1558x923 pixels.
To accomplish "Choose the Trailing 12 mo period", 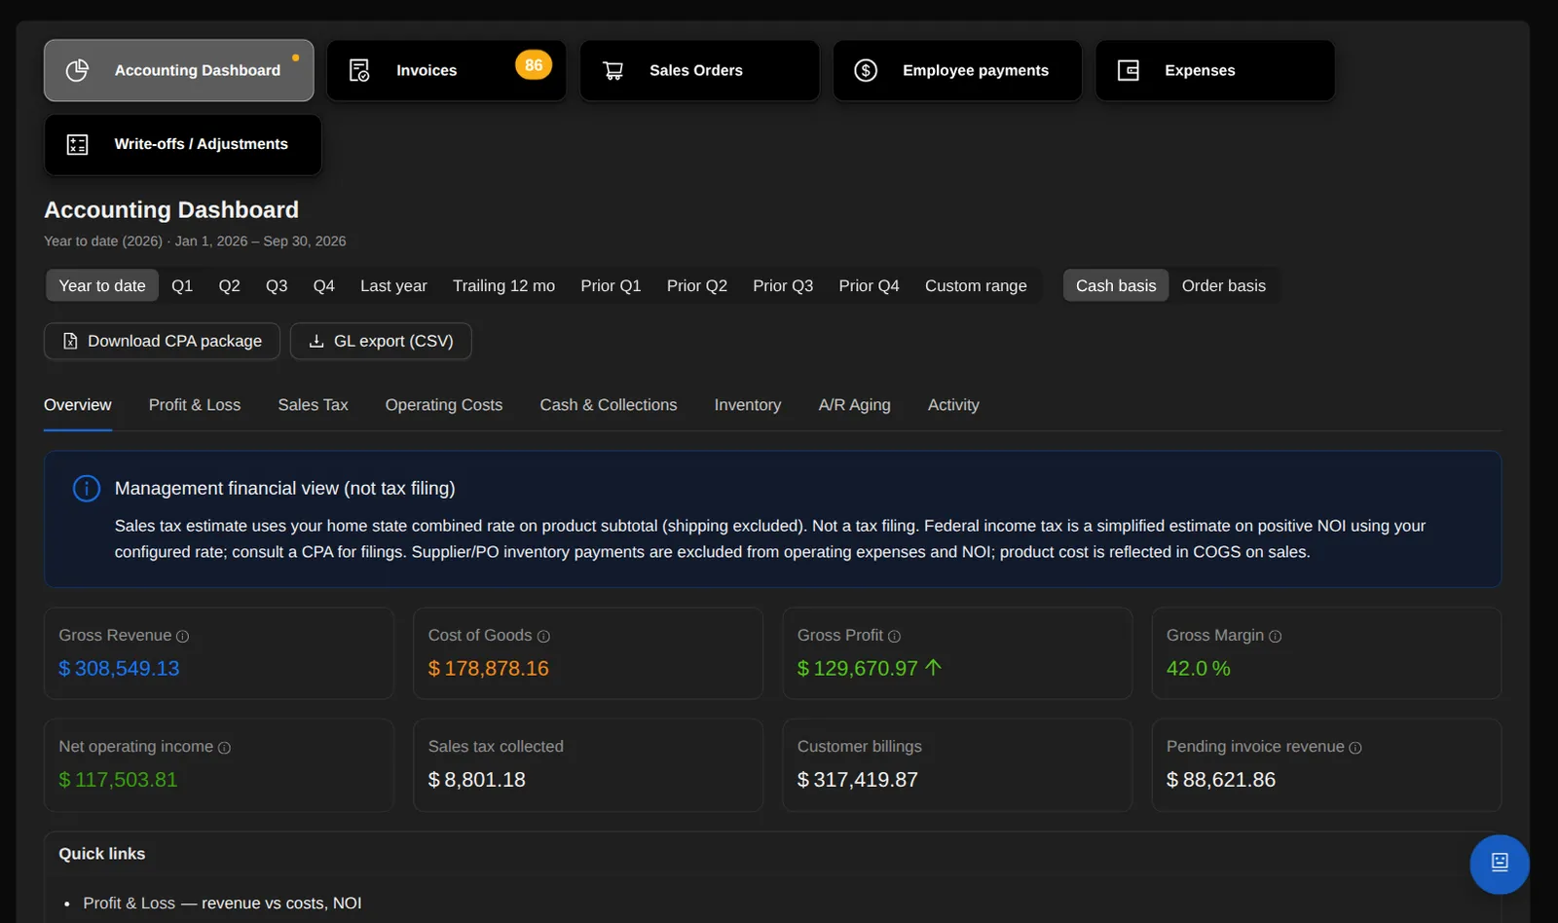I will tap(503, 285).
